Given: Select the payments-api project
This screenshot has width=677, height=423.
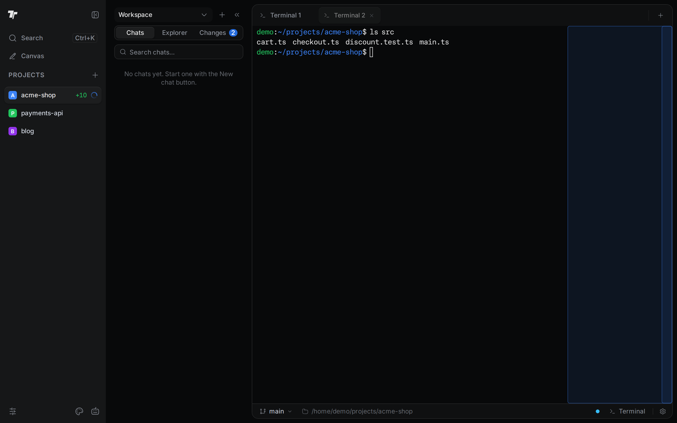Looking at the screenshot, I should click(x=53, y=113).
